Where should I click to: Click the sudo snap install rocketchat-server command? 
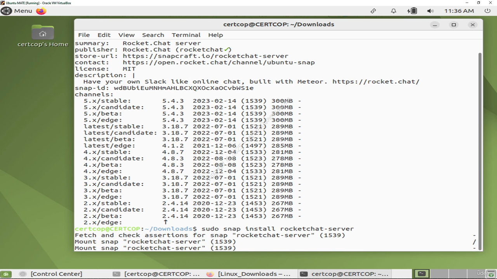click(x=278, y=229)
